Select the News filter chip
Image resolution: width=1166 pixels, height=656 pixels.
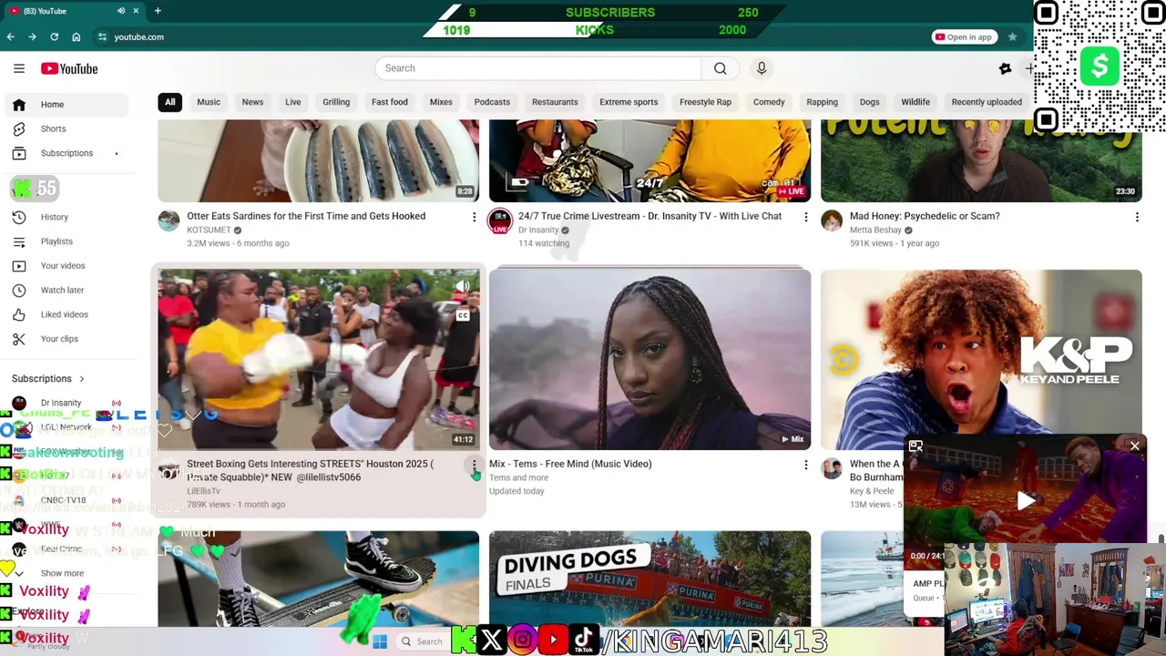[252, 102]
